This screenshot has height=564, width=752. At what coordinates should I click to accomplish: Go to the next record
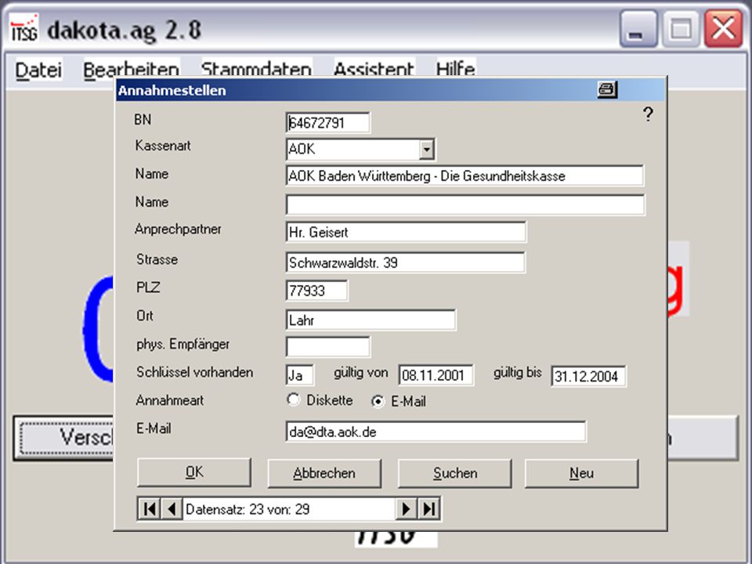[407, 509]
